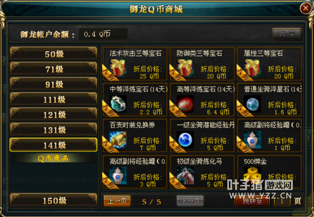The width and height of the screenshot is (314, 217).
Task: Pick the 500绑金 gold coins icon
Action: [x=252, y=174]
